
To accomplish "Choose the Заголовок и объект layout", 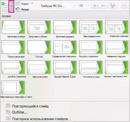I will click(x=39, y=27).
